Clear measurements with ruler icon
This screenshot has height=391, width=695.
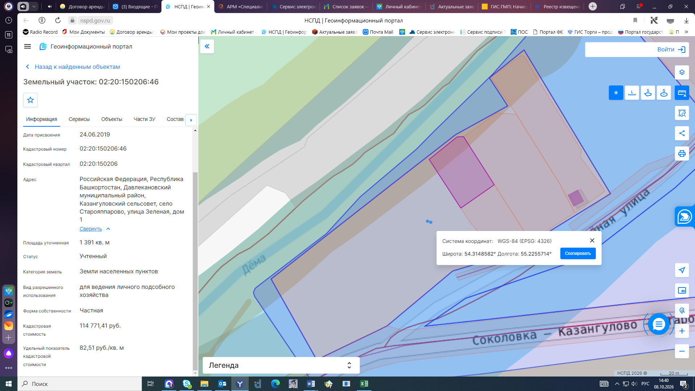pos(682,93)
